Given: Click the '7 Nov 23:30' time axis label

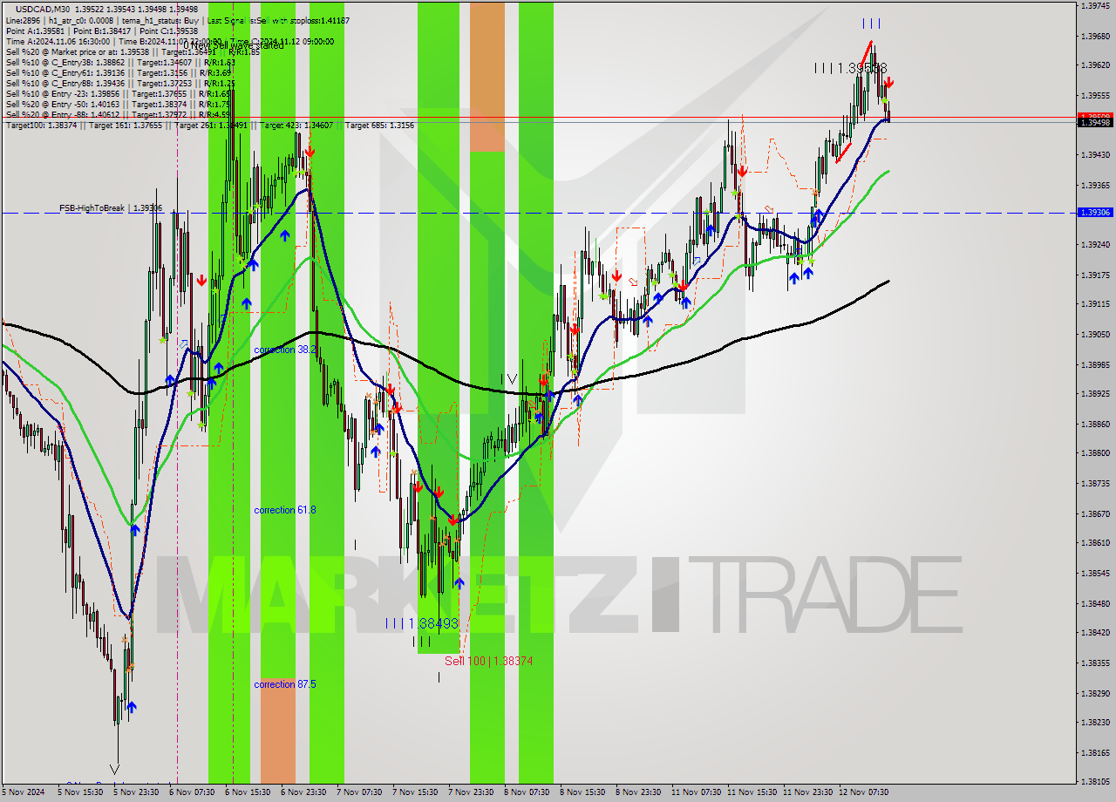Looking at the screenshot, I should pos(470,792).
